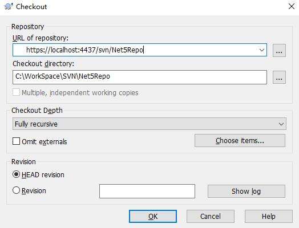Screen dimensions: 299x228
Task: Open the Checkout Depth dropdown
Action: pos(281,124)
